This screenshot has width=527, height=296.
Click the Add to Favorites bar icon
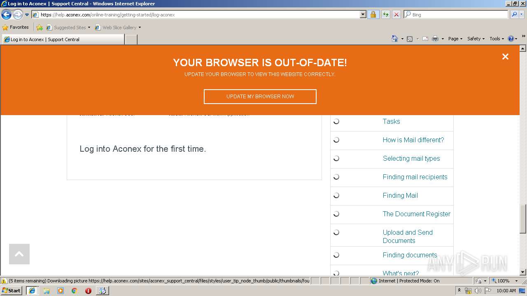(x=40, y=28)
